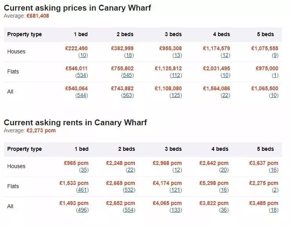
Task: Open the (534) one-bed flats for sale link
Action: coord(82,75)
